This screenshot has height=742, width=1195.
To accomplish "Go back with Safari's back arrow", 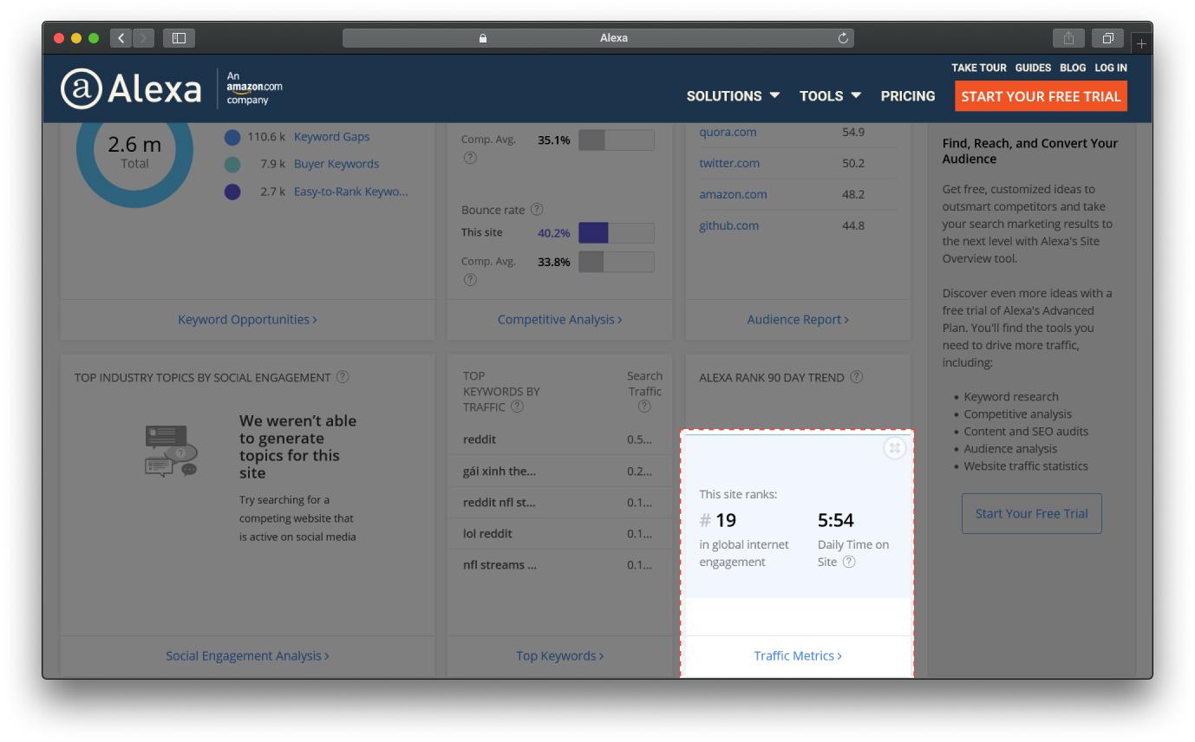I will tap(121, 38).
